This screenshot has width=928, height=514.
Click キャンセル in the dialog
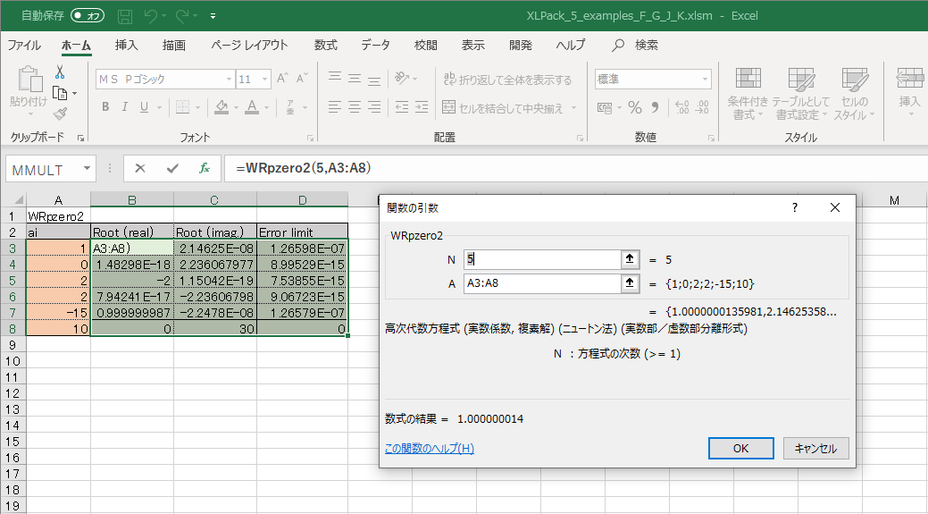(x=815, y=448)
